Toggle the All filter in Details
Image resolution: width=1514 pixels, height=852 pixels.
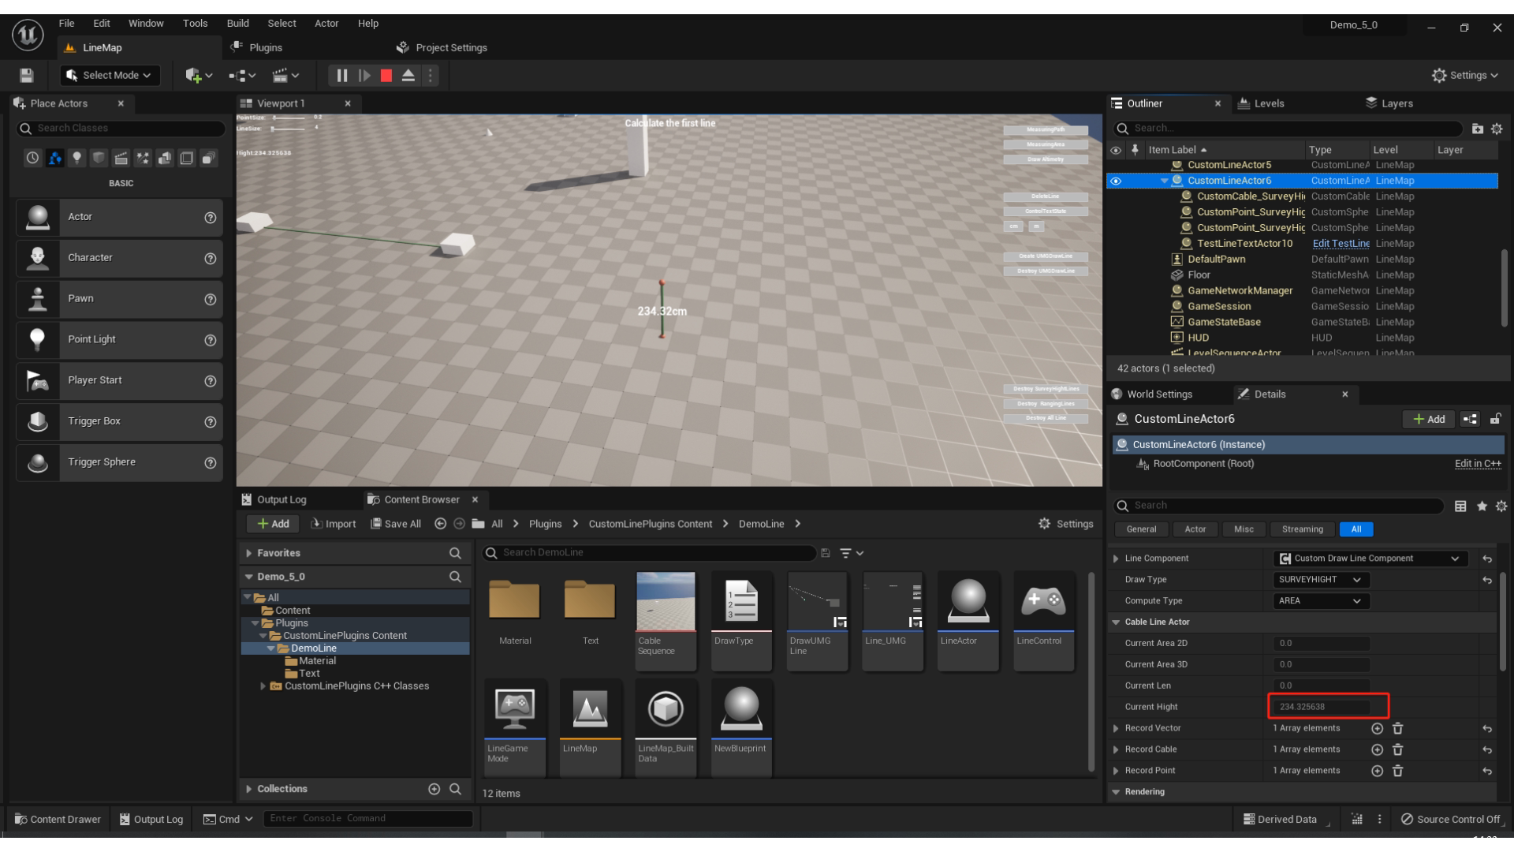[1356, 529]
